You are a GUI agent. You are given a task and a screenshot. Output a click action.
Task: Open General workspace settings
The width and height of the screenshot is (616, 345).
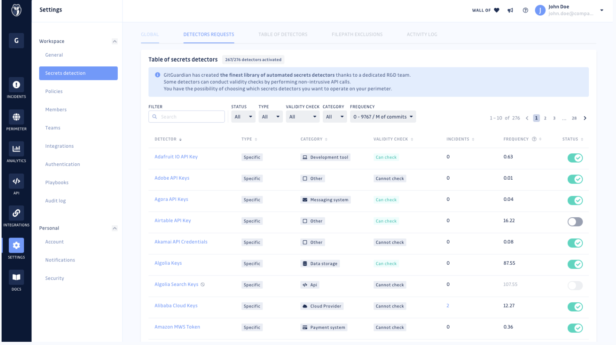point(54,55)
